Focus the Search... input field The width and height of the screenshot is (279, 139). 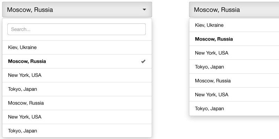76,29
